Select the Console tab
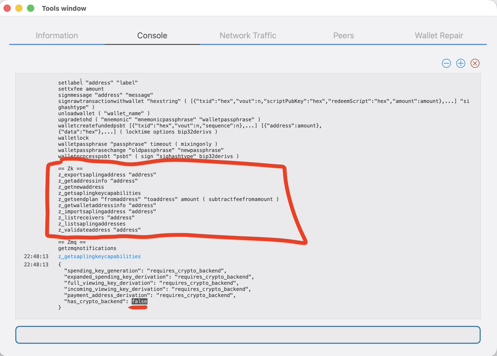The width and height of the screenshot is (497, 356). [x=152, y=36]
